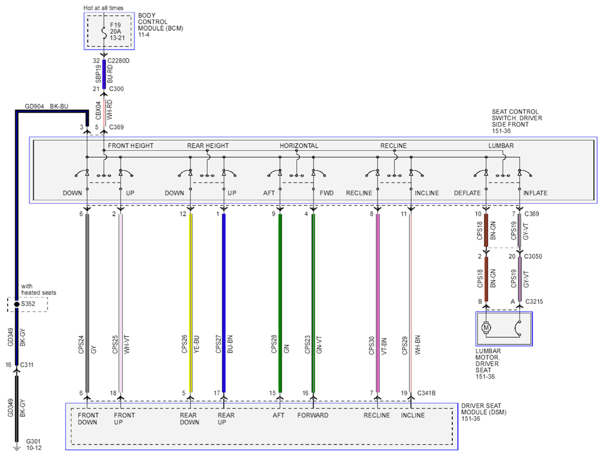
Task: Select the lumbar motor M symbol
Action: (x=486, y=328)
